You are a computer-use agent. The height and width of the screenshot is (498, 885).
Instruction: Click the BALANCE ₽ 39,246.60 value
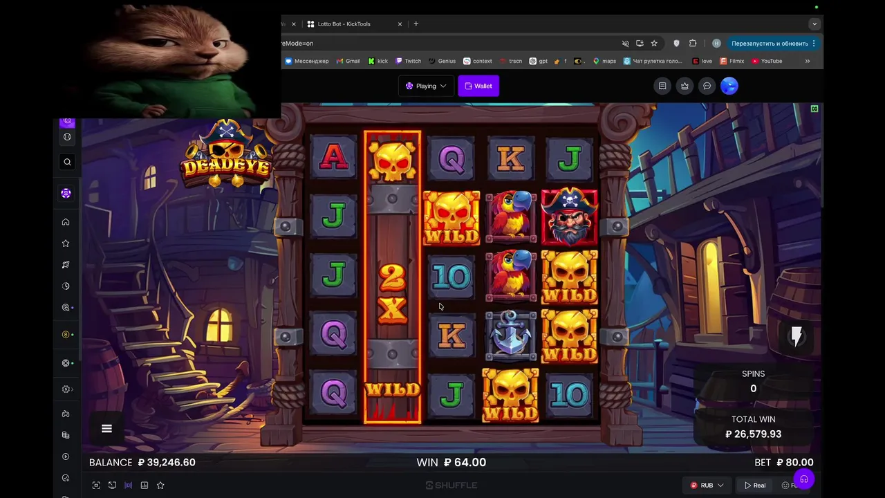[142, 462]
